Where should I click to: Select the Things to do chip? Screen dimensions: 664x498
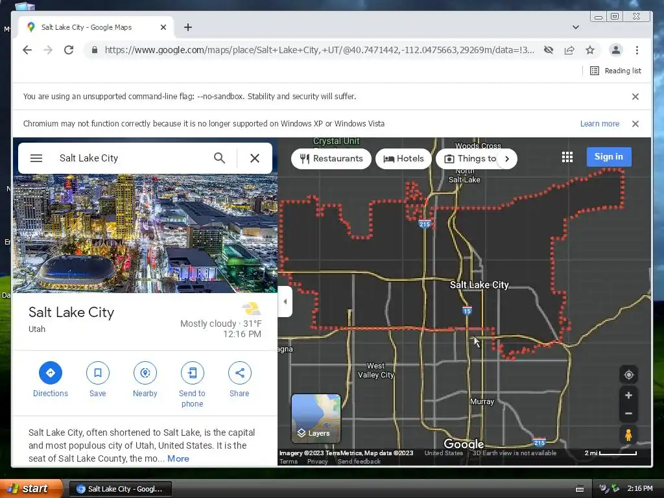470,159
